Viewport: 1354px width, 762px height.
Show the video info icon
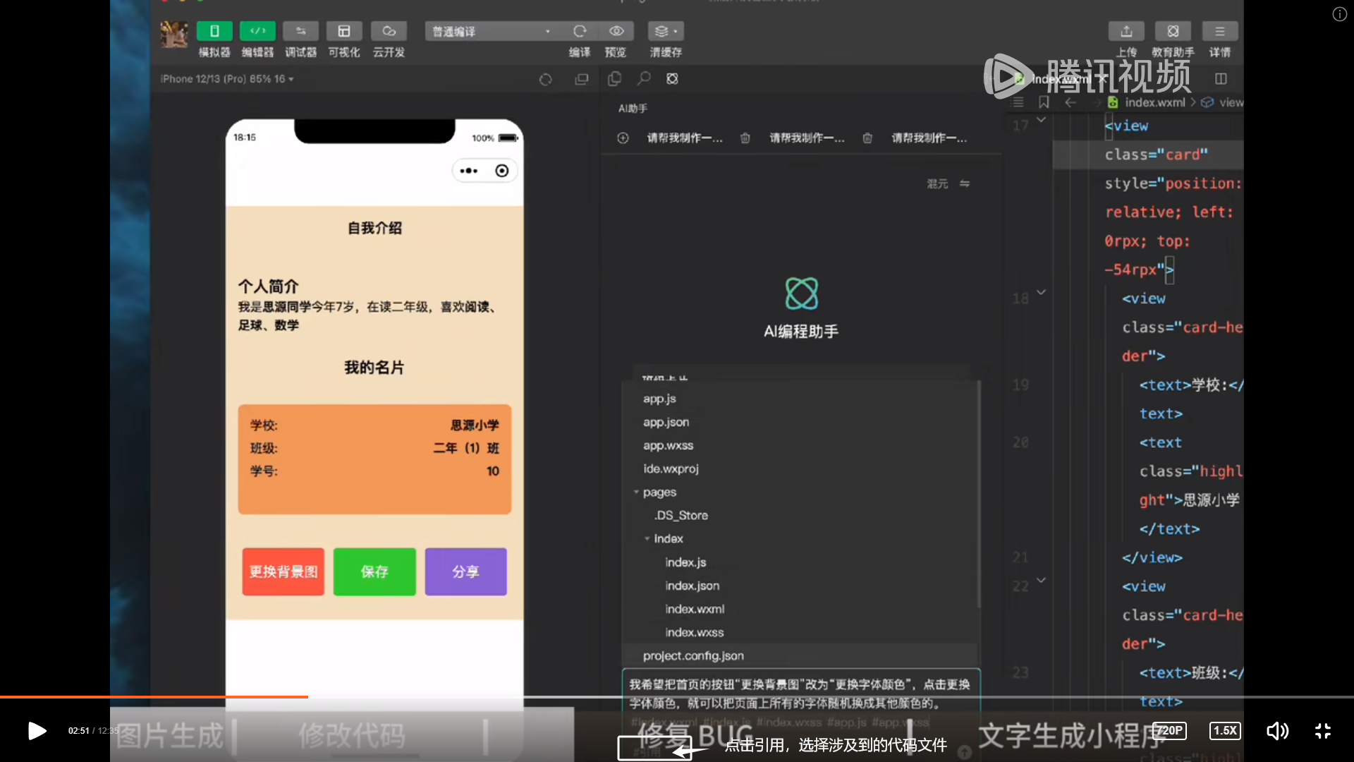1339,14
